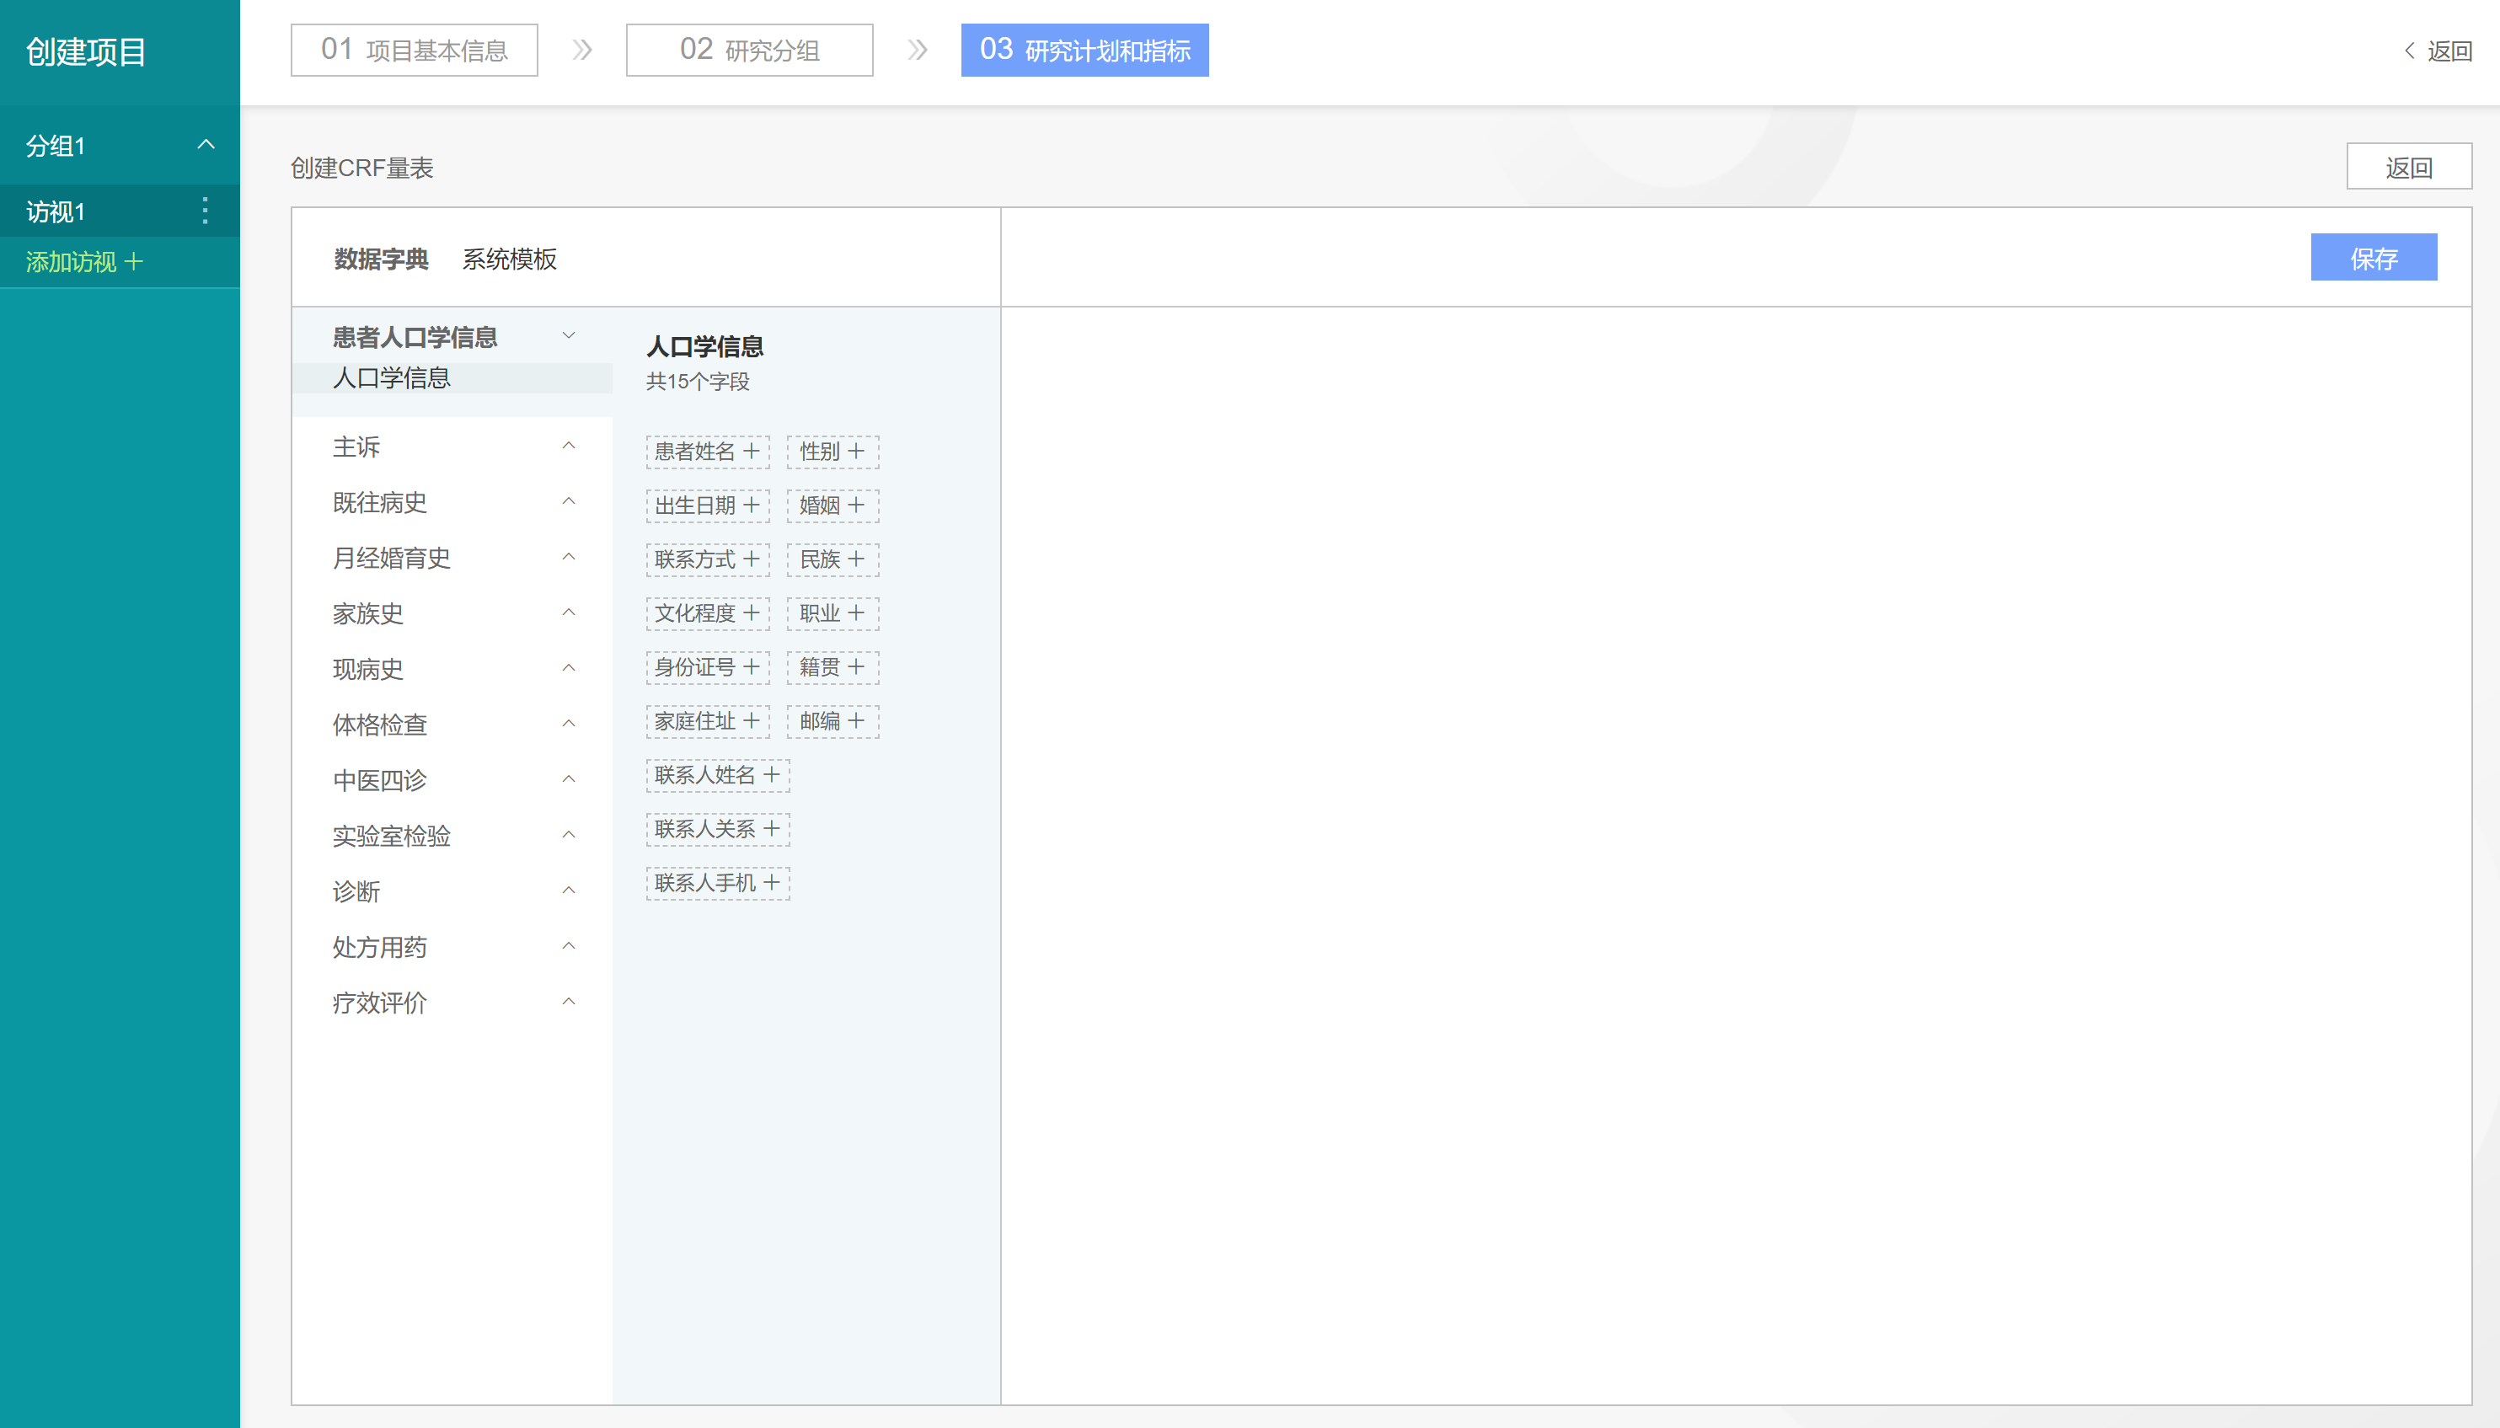This screenshot has width=2500, height=1428.
Task: Add the 性别 field via its plus icon
Action: pyautogui.click(x=856, y=452)
